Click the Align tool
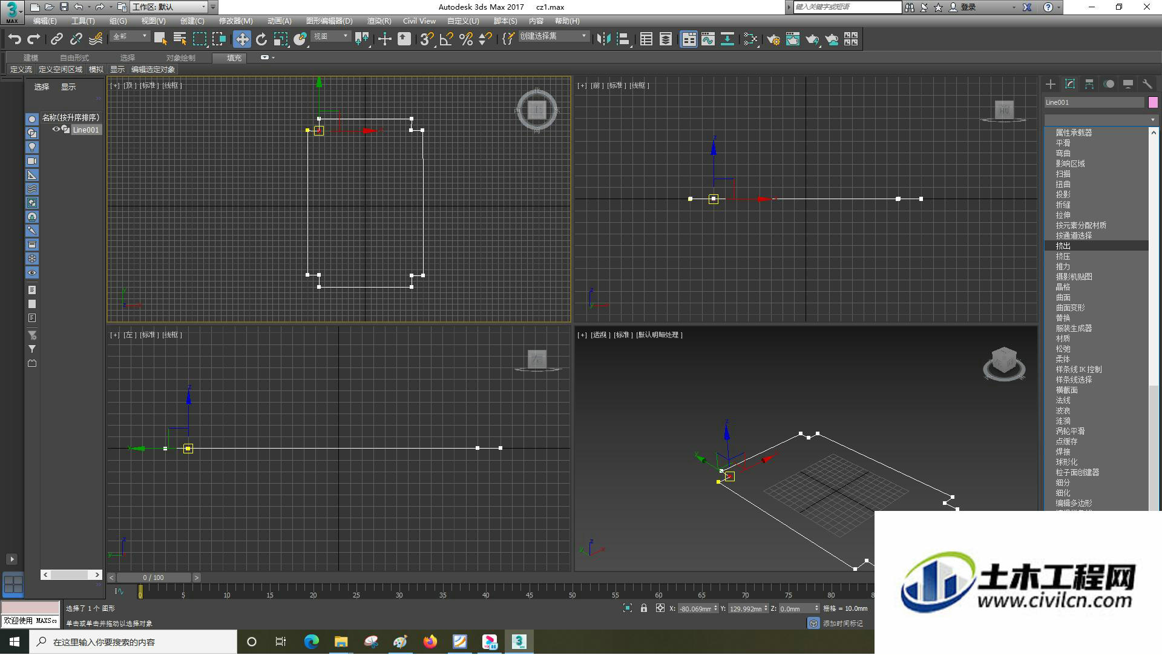The height and width of the screenshot is (655, 1162). (623, 39)
